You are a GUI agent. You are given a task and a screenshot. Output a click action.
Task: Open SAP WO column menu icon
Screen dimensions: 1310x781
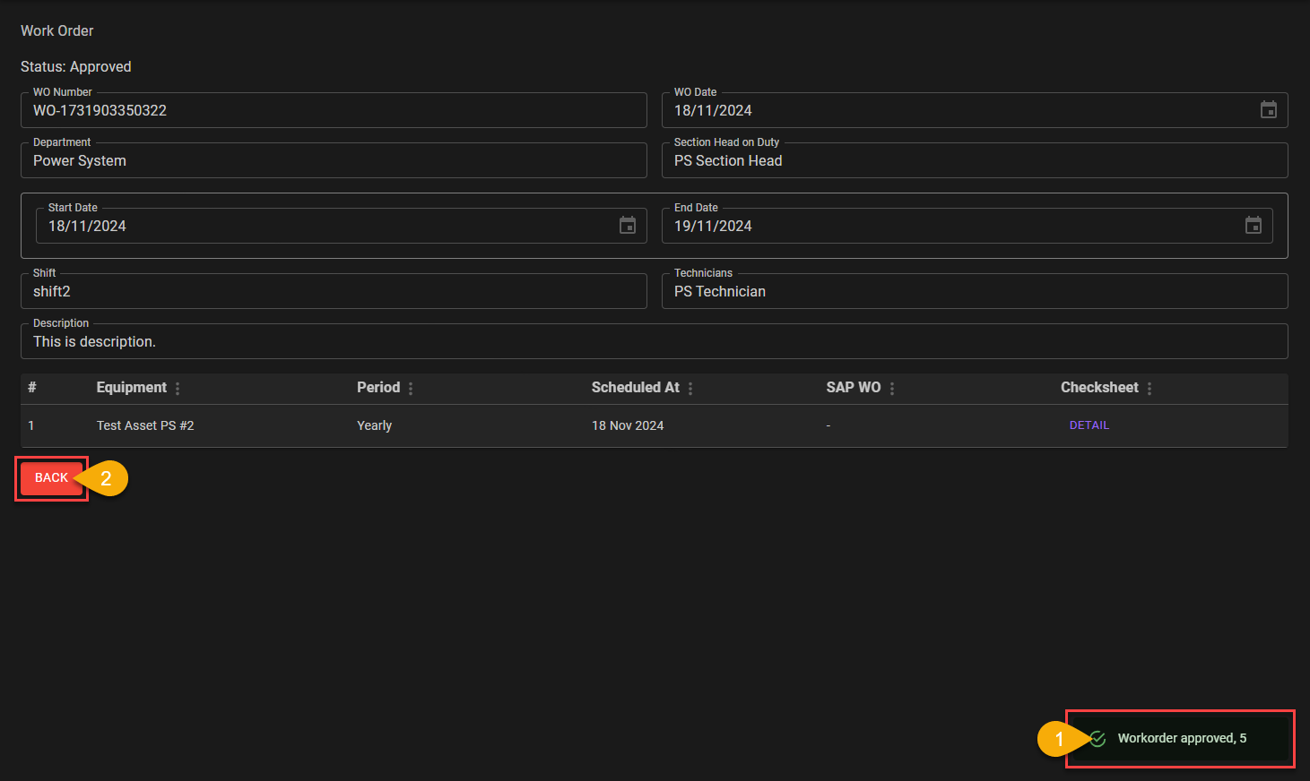pyautogui.click(x=892, y=388)
